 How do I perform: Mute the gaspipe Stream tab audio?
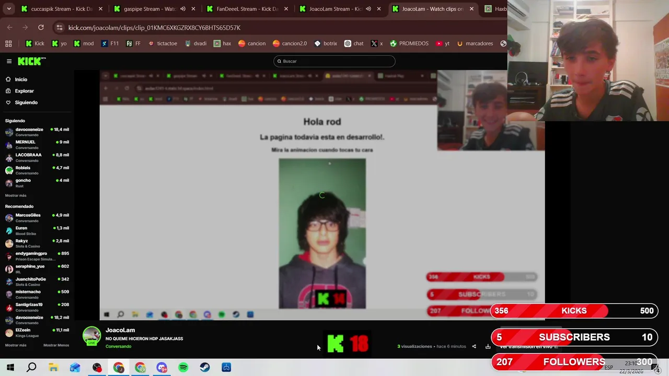183,9
